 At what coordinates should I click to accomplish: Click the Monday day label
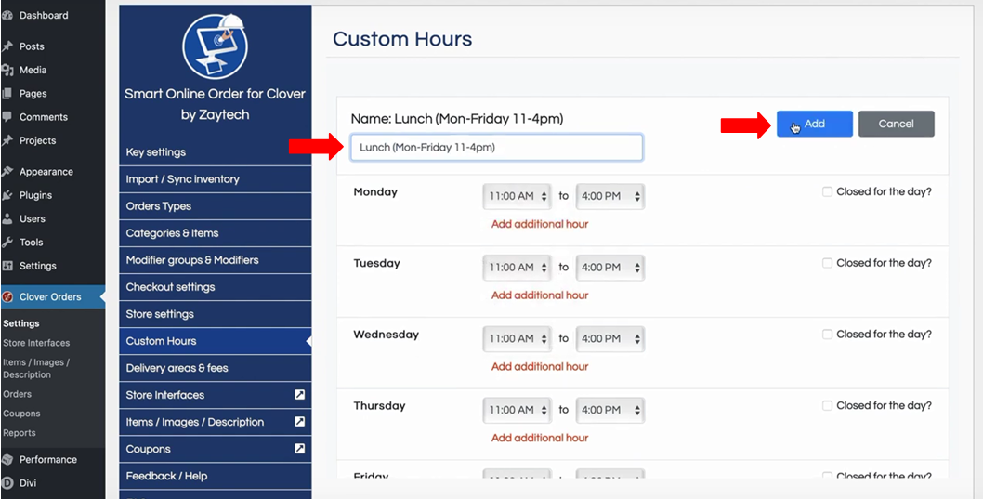pyautogui.click(x=375, y=191)
